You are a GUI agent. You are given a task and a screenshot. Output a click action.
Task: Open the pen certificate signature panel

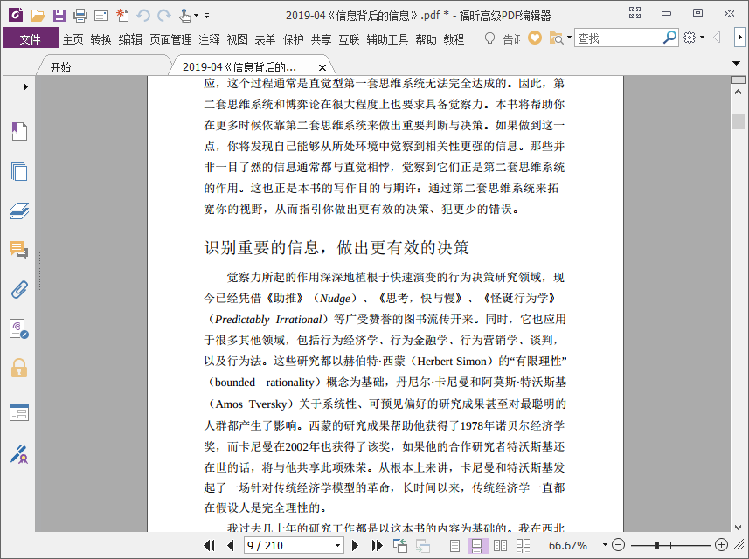coord(19,454)
